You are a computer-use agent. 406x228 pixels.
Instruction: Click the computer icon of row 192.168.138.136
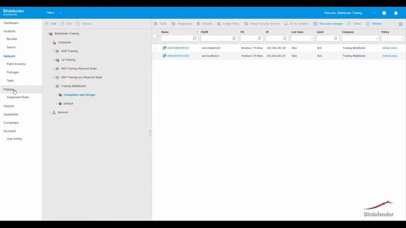click(x=164, y=48)
